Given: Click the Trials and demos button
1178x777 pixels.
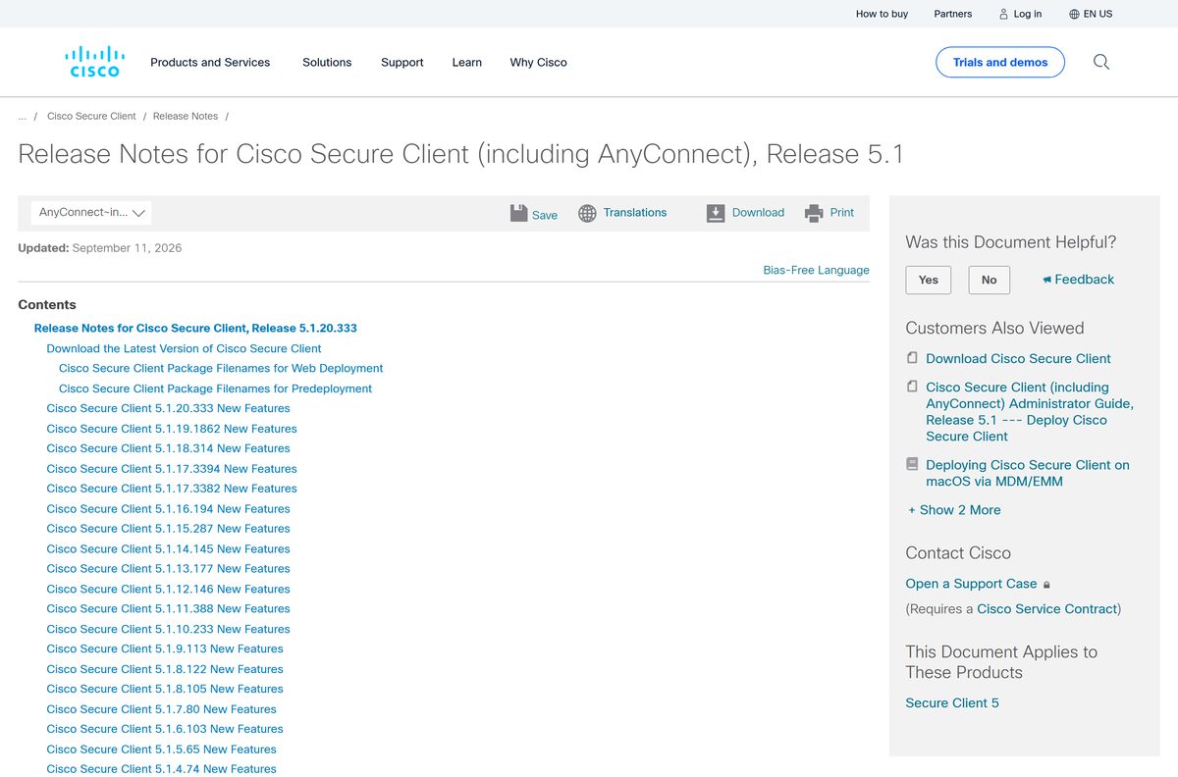Looking at the screenshot, I should click(1000, 62).
